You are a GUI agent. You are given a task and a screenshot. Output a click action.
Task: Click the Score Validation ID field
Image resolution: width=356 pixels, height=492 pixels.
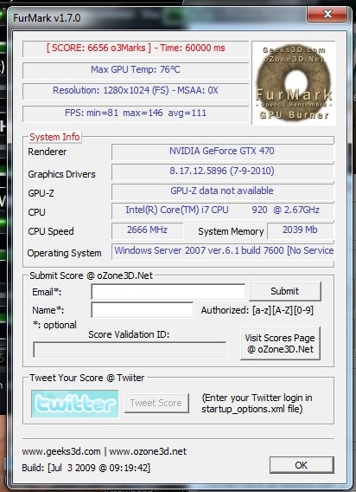point(130,350)
